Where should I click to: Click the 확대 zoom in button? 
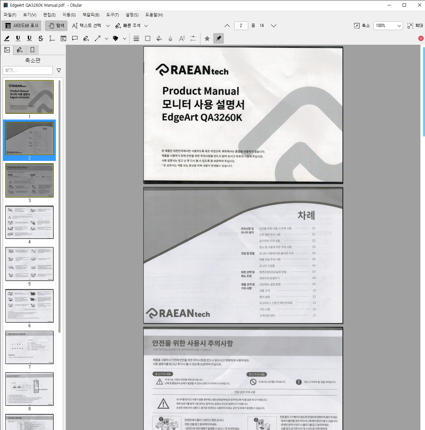click(415, 26)
